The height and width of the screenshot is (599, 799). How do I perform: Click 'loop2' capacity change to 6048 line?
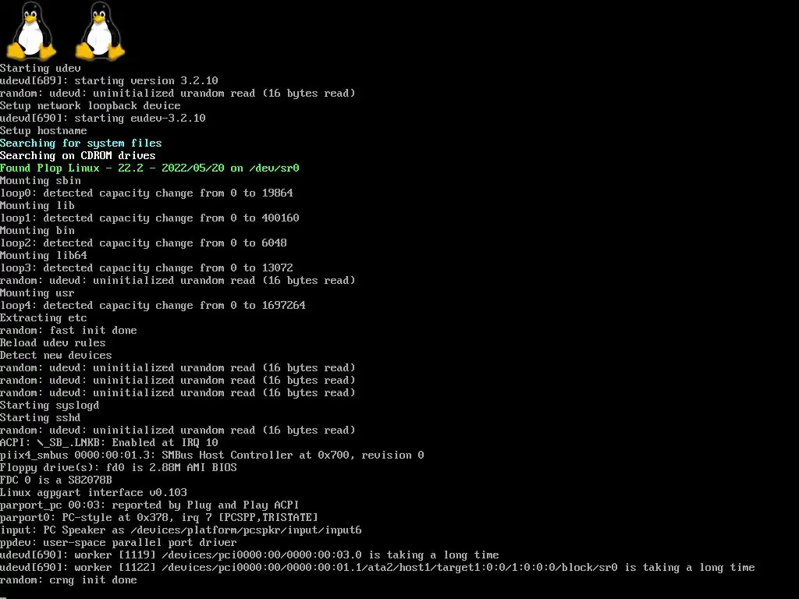pyautogui.click(x=144, y=243)
